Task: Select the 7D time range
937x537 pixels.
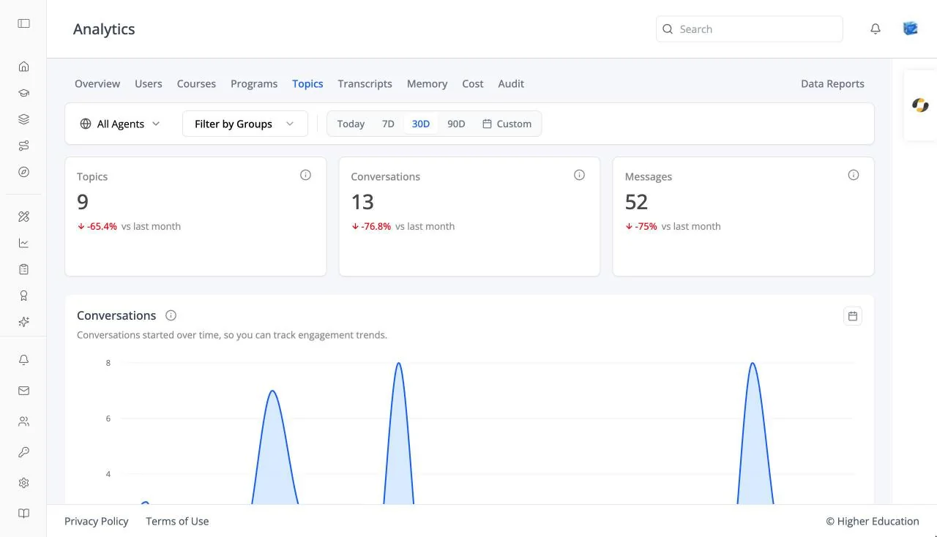Action: 388,124
